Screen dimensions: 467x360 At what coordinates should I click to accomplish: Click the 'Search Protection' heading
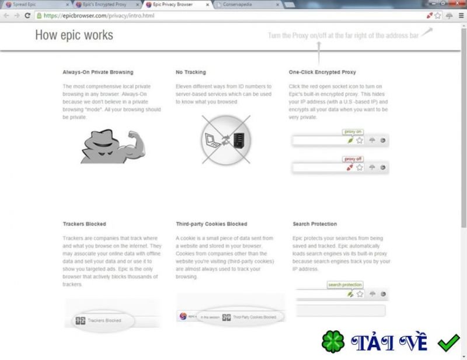(315, 224)
